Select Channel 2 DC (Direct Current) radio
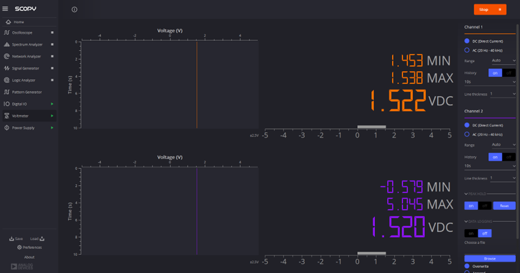Image resolution: width=520 pixels, height=273 pixels. tap(467, 126)
